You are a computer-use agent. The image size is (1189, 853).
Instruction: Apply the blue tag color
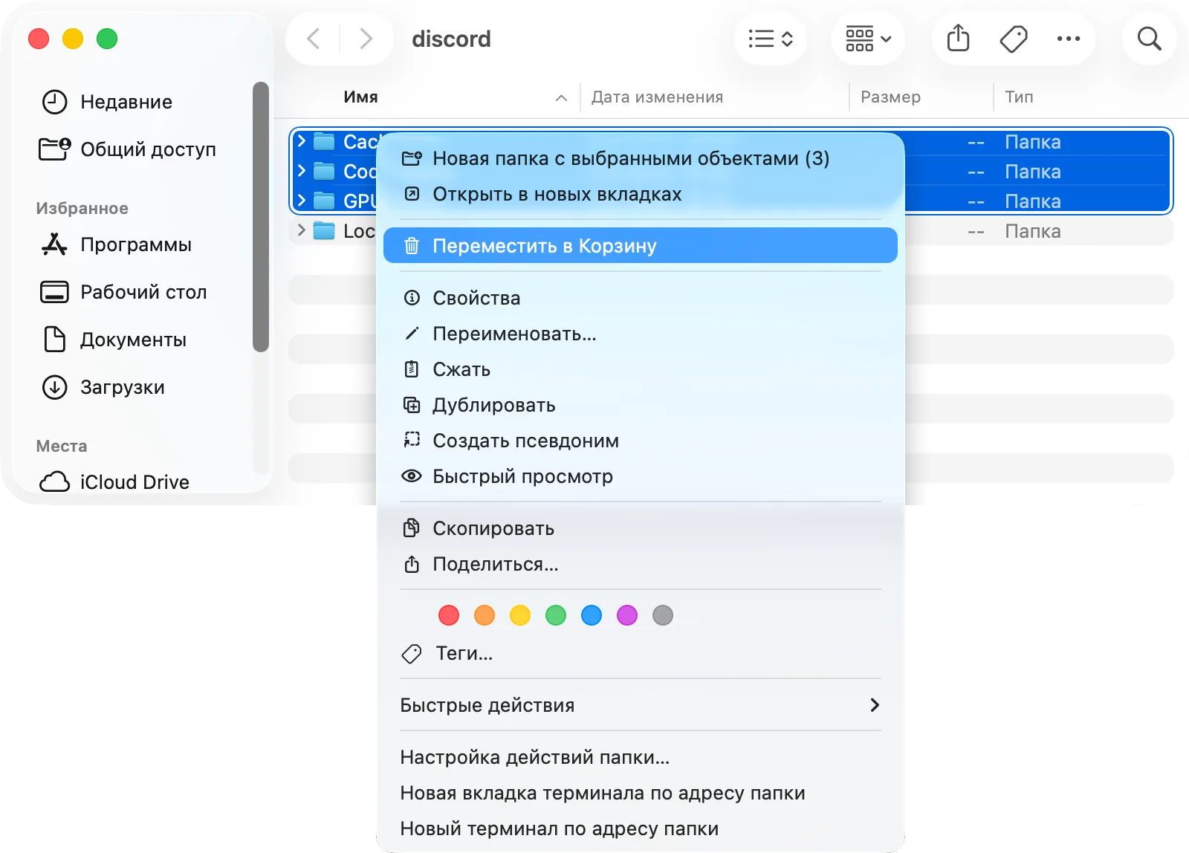click(592, 615)
